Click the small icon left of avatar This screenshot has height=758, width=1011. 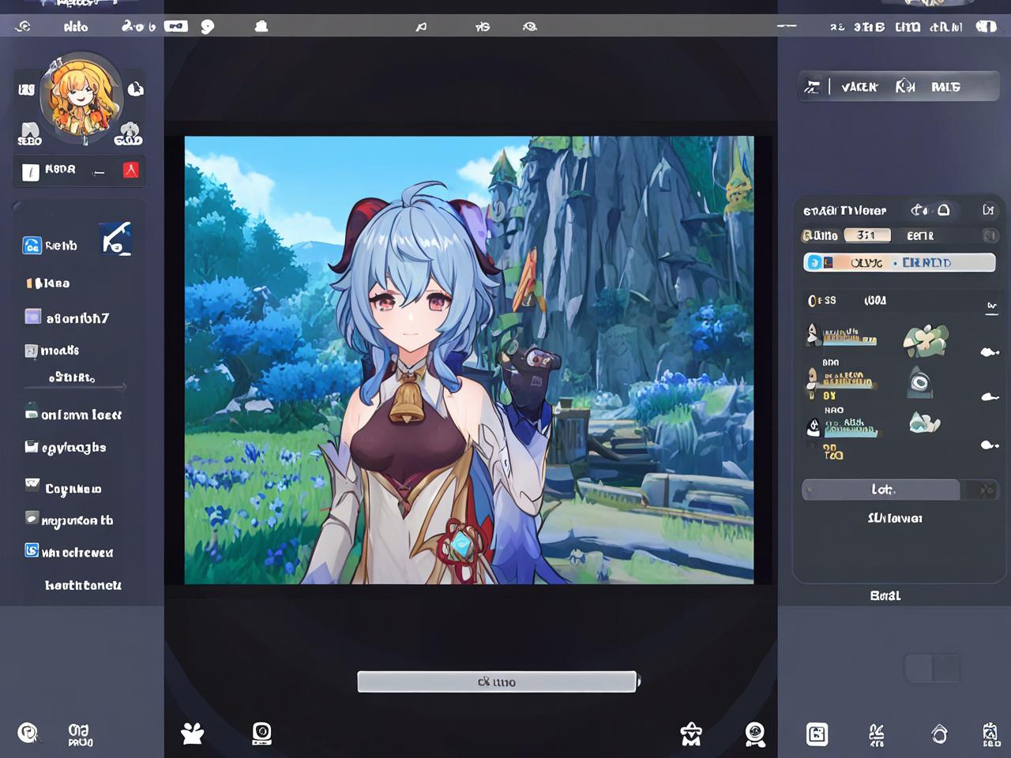[26, 89]
